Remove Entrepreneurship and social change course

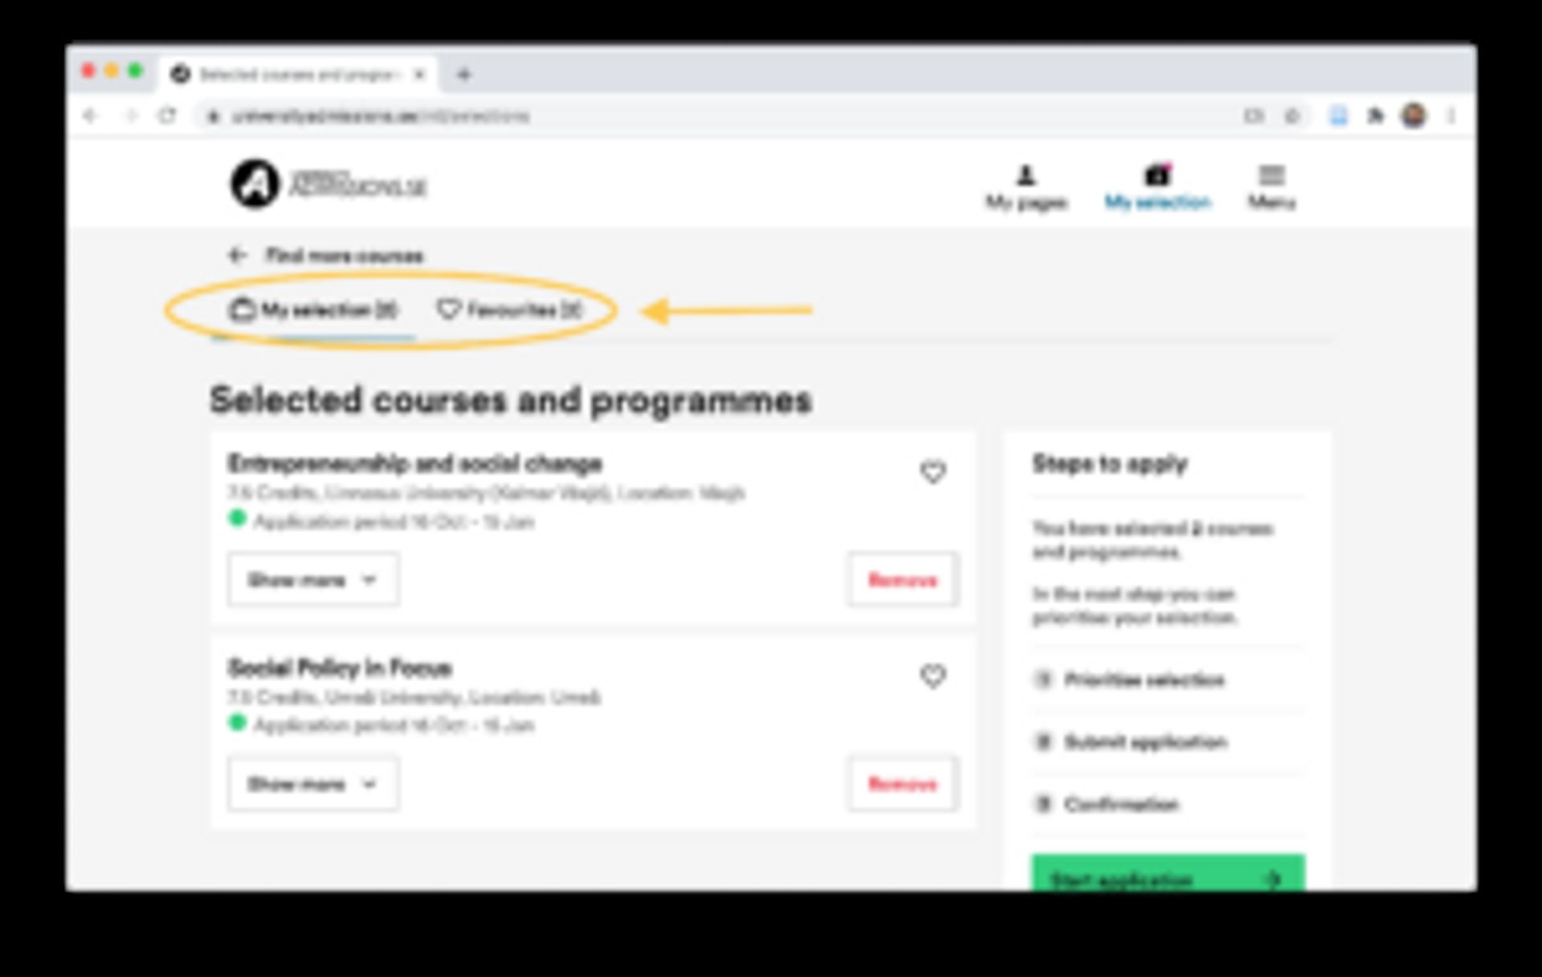903,579
